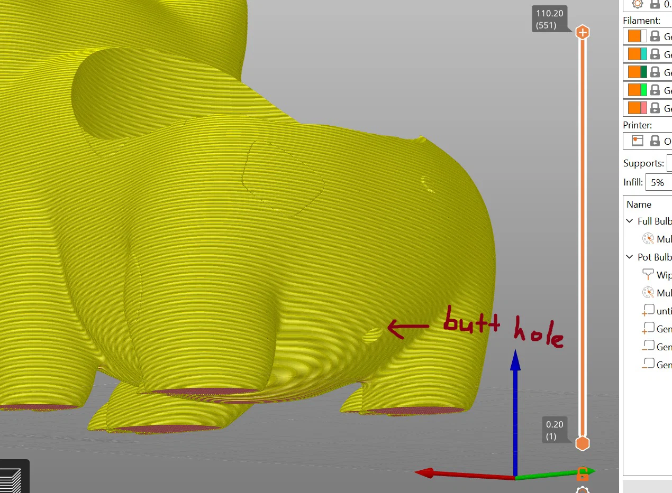Click the turquoise filament color swatch
Screen dimensions: 672x493
(644, 54)
